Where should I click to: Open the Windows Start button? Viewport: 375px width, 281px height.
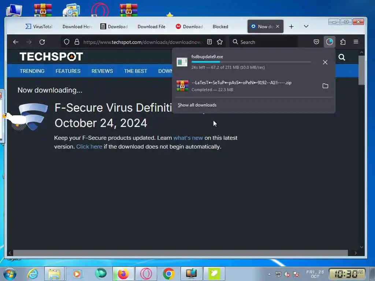[10, 274]
